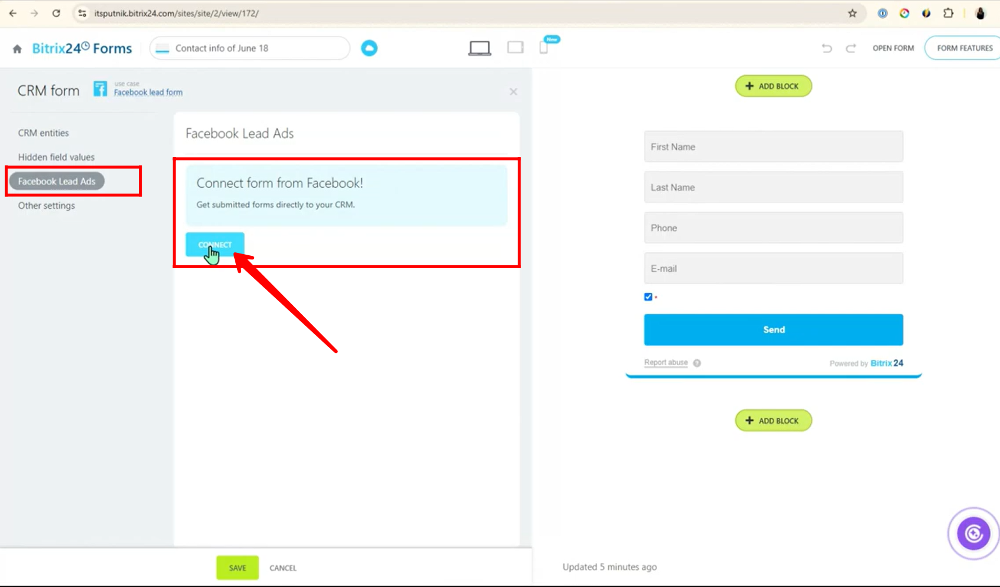Click the Facebook use case icon
Screen dimensions: 1000x587
coord(101,89)
